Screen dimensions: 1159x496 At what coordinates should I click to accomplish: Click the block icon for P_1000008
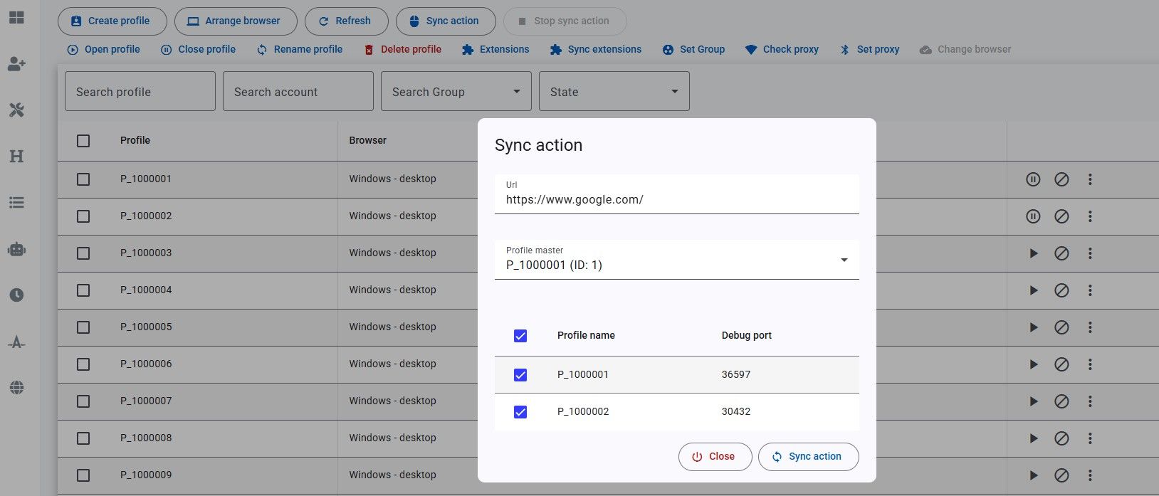[1061, 438]
